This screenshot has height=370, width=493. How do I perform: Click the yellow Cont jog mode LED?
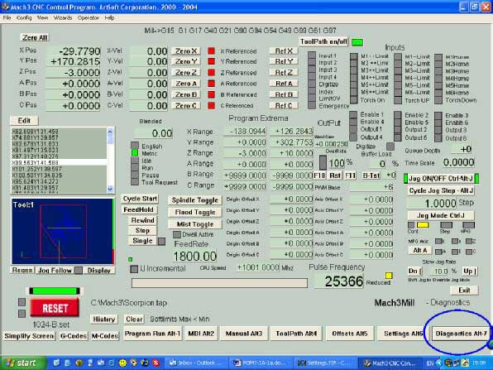(423, 225)
